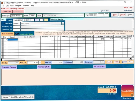Click the Book Type Sales Invoice field
This screenshot has width=135, height=101.
click(x=16, y=16)
